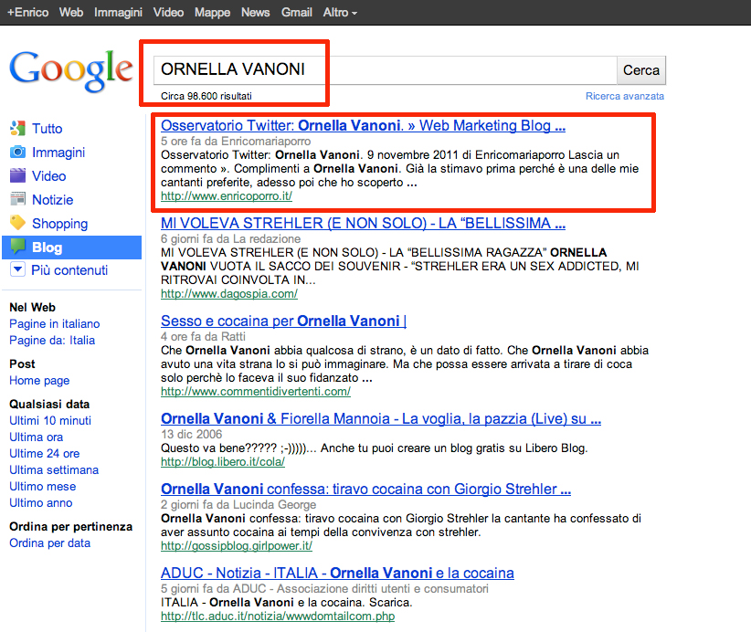
Task: Open the dagospia.com URL link
Action: point(229,293)
